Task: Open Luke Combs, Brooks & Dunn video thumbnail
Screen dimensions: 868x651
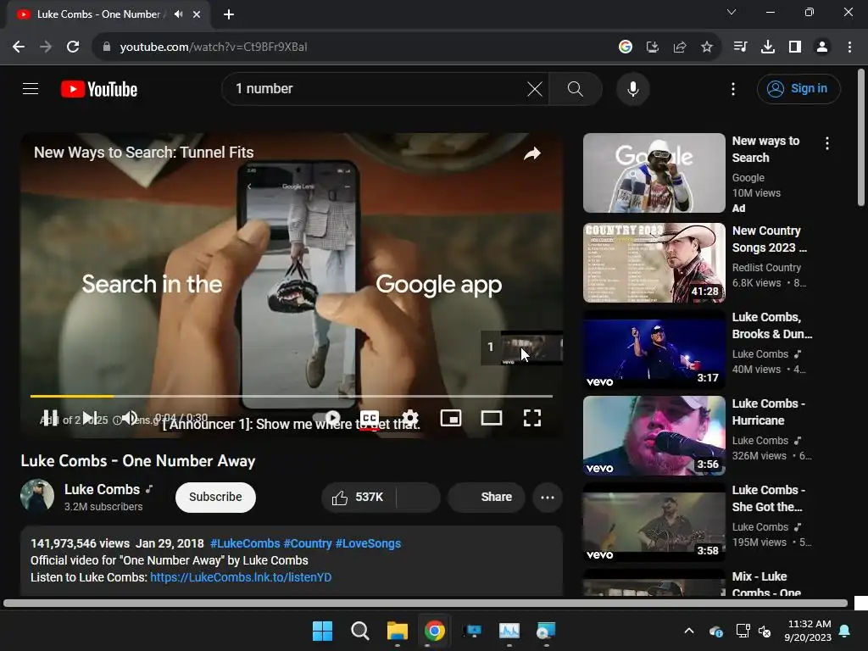Action: [x=654, y=349]
